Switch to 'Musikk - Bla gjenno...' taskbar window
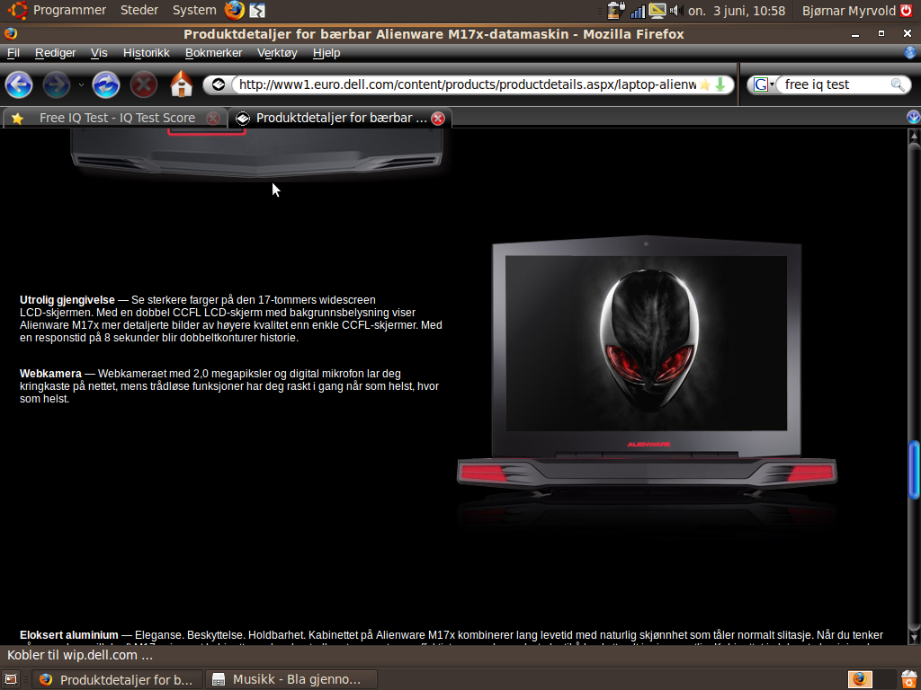 pos(291,679)
